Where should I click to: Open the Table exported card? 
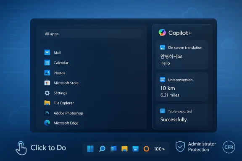click(x=182, y=115)
